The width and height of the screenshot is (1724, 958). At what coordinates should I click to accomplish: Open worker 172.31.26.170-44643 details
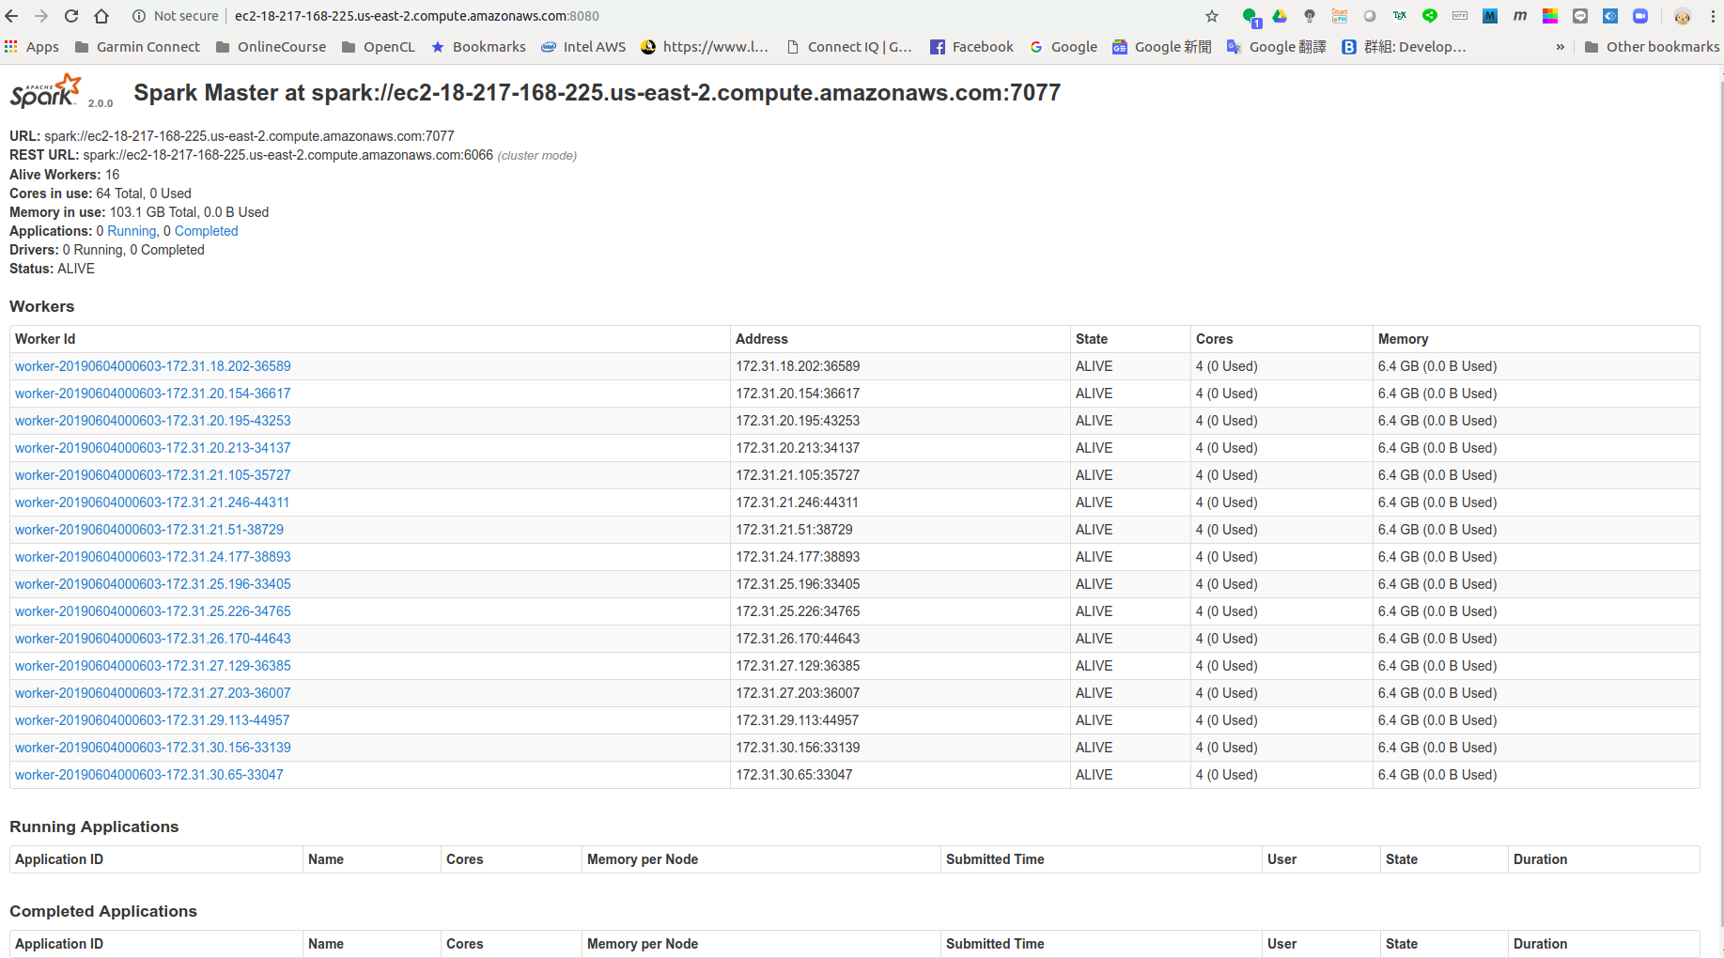click(153, 639)
